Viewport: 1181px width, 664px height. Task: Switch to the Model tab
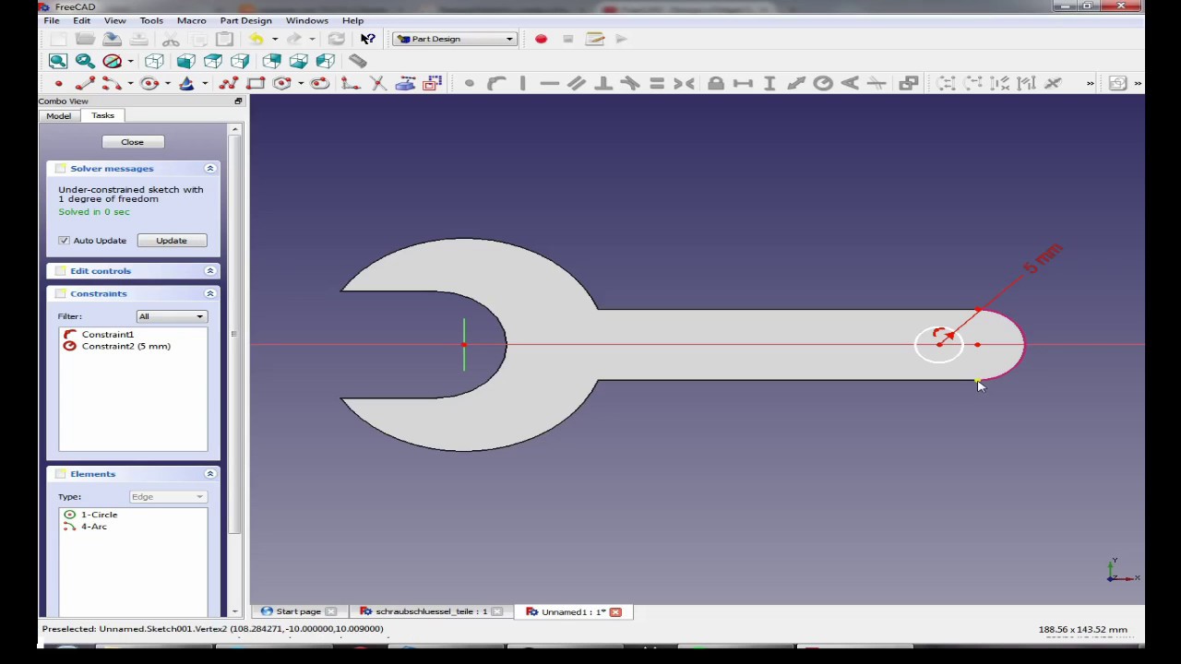pyautogui.click(x=58, y=116)
